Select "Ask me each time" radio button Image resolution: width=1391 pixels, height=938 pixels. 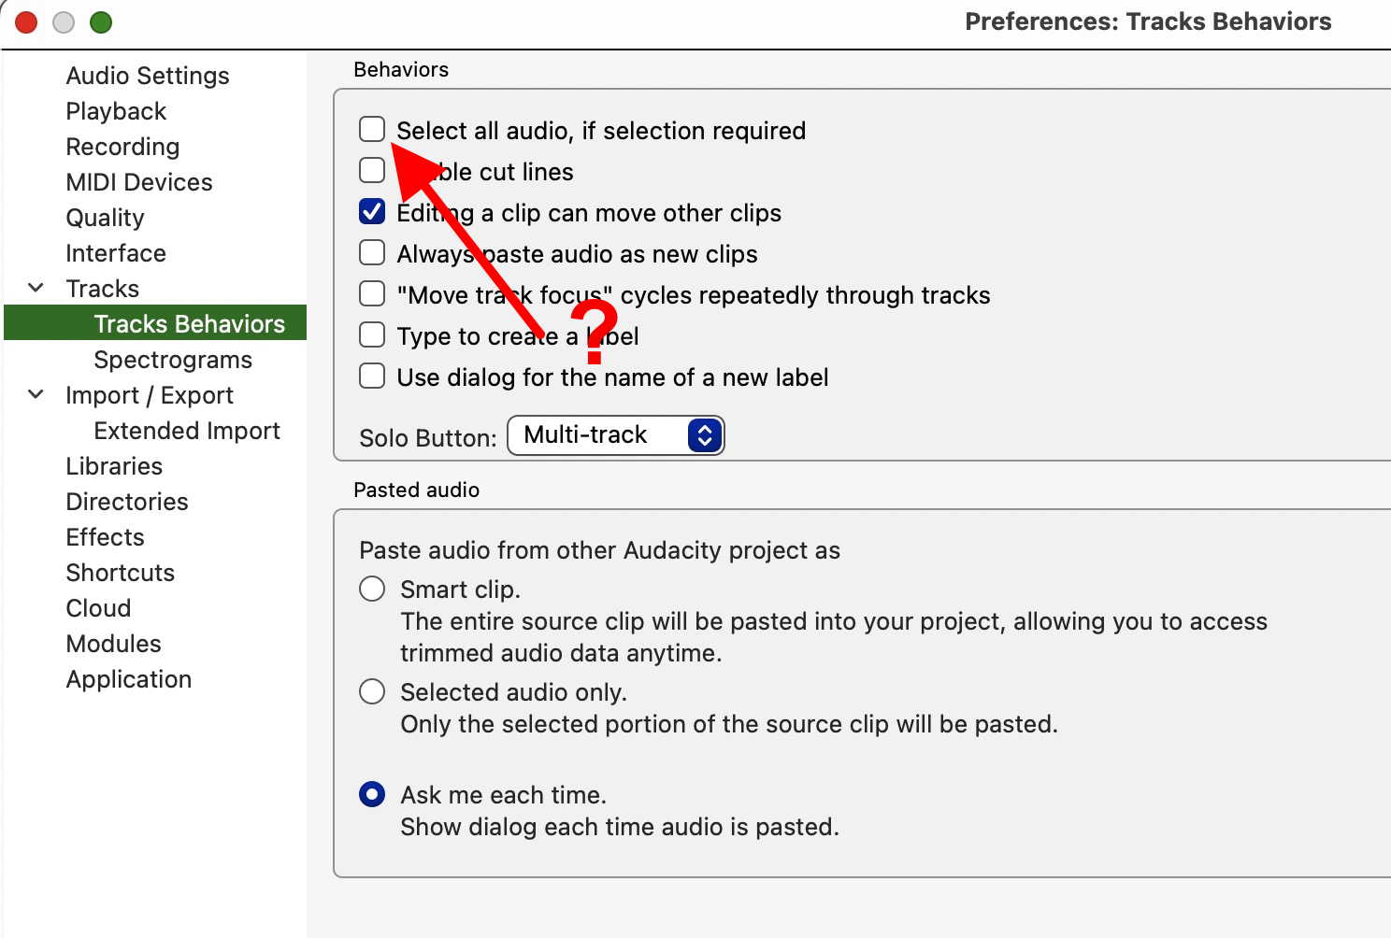coord(372,794)
